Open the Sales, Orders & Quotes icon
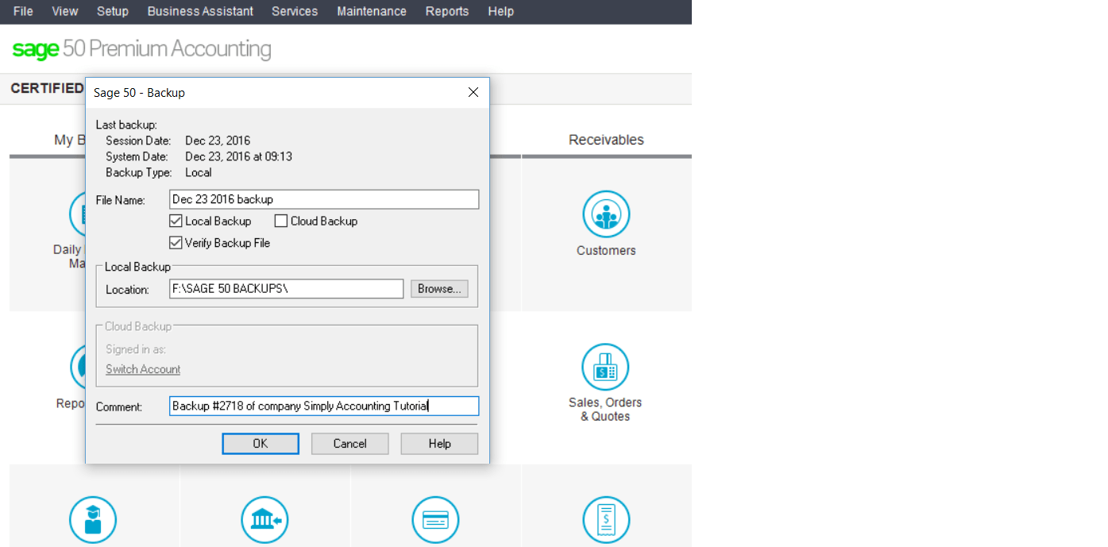The height and width of the screenshot is (547, 1108). [605, 367]
